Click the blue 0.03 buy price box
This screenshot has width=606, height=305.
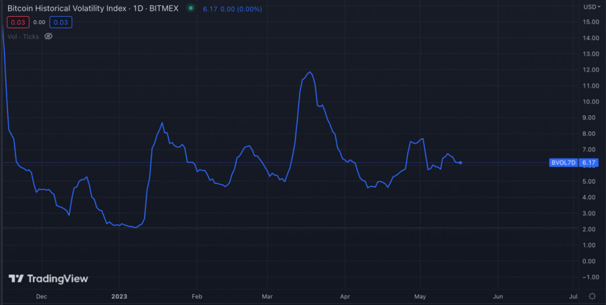click(61, 22)
